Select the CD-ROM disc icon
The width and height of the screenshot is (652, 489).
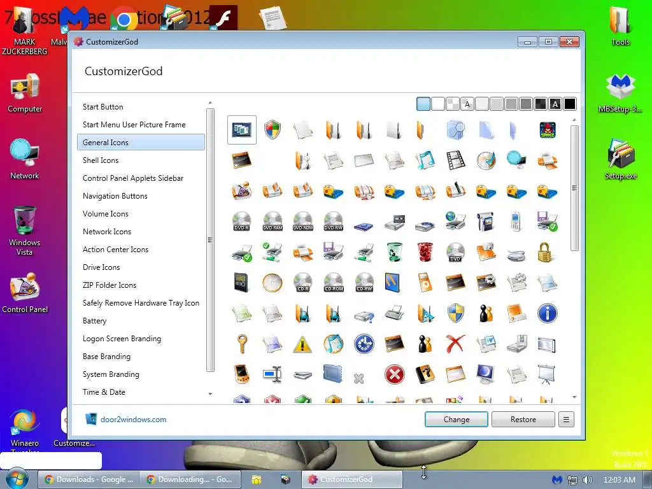[334, 283]
